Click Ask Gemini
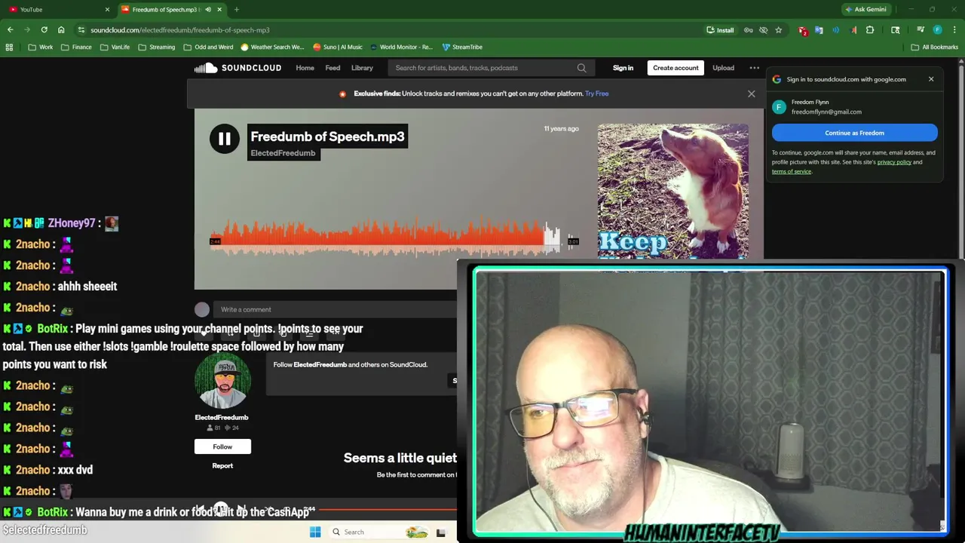The width and height of the screenshot is (965, 543). point(865,10)
